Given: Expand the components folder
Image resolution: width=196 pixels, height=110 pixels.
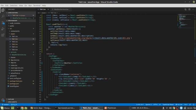Looking at the screenshot, I should point(15,31).
